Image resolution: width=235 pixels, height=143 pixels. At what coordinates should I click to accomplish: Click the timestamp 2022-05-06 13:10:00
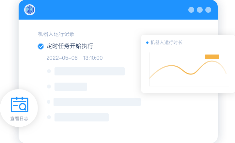coord(74,58)
